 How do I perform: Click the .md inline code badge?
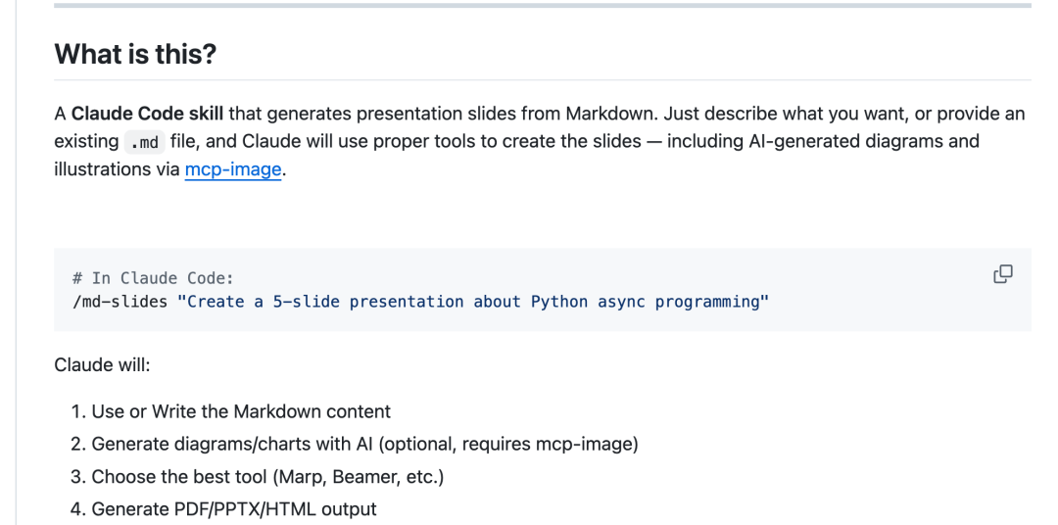click(x=144, y=142)
